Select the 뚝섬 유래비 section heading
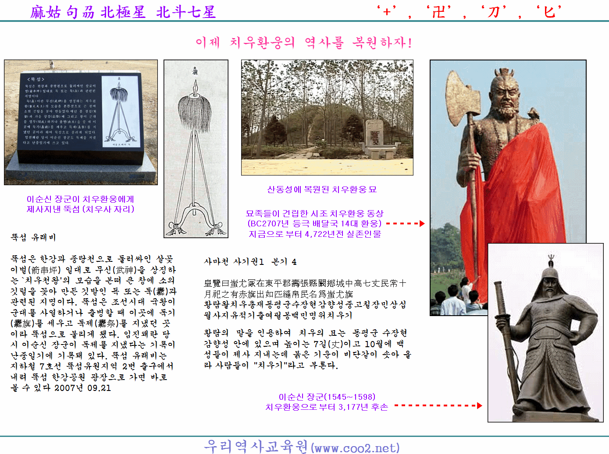The width and height of the screenshot is (609, 454). pyautogui.click(x=33, y=237)
